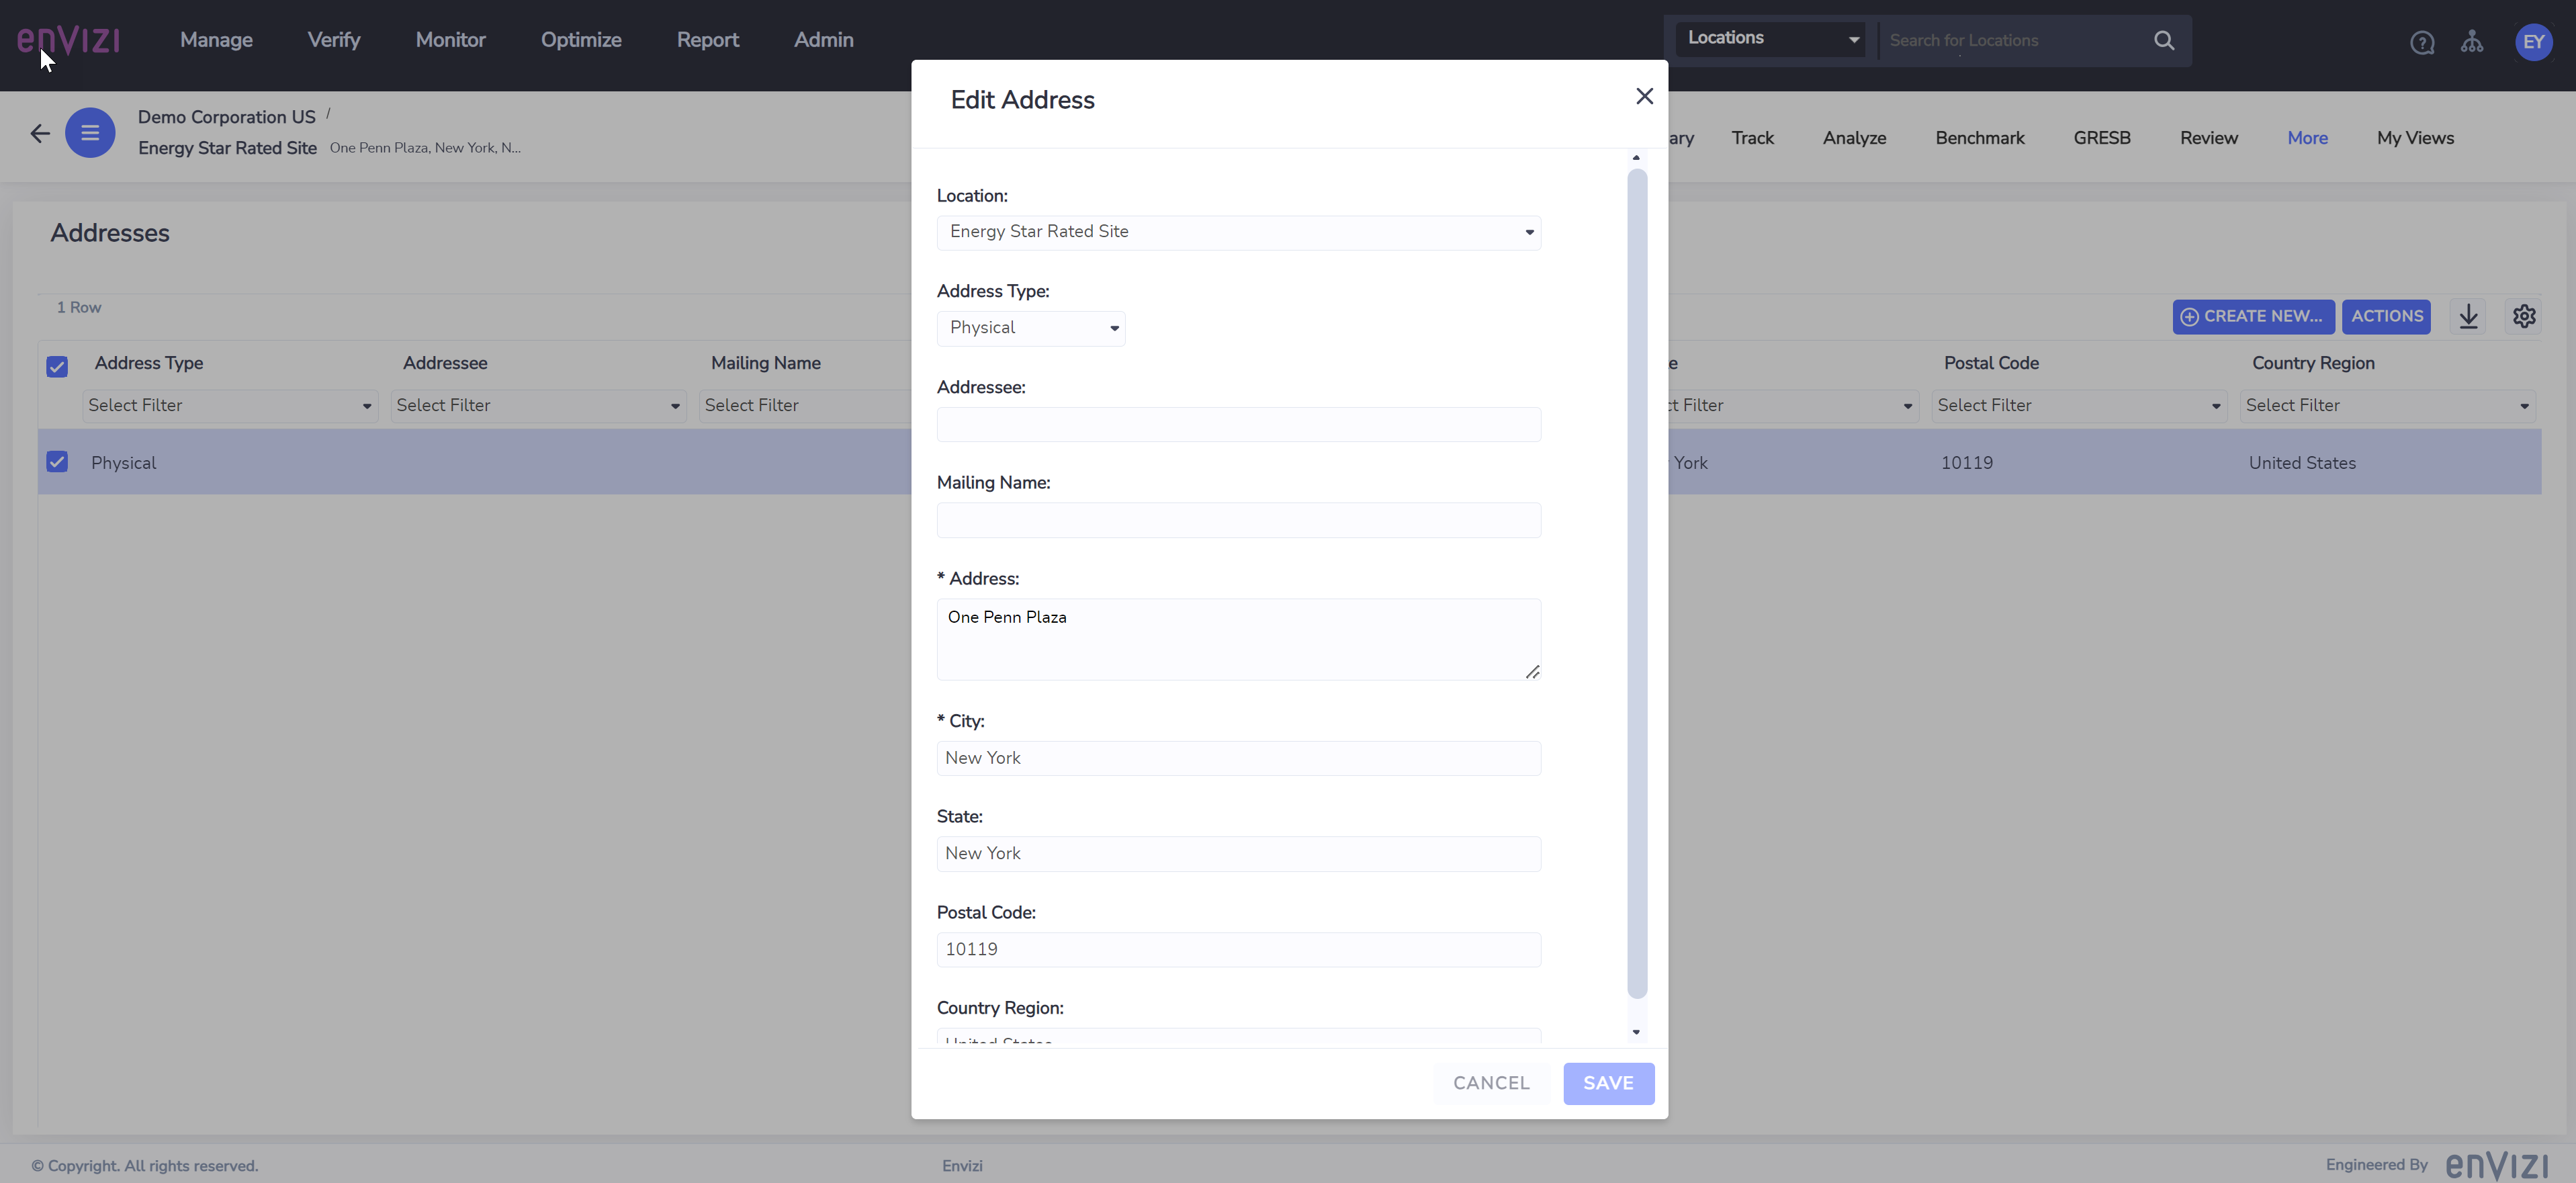Open Mailing Name column Select Filter
The width and height of the screenshot is (2576, 1183).
(x=805, y=405)
